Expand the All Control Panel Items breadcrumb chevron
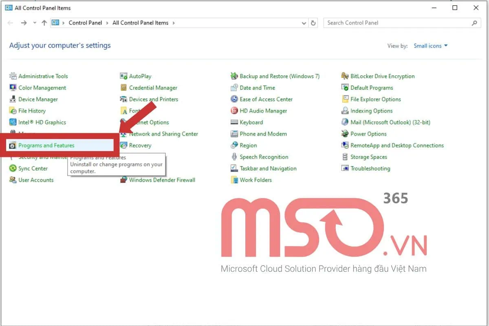This screenshot has width=489, height=326. pyautogui.click(x=174, y=23)
